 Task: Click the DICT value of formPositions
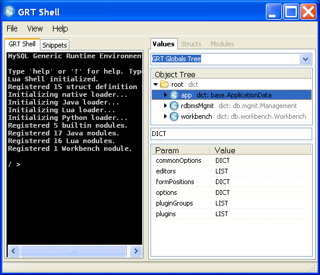[222, 182]
